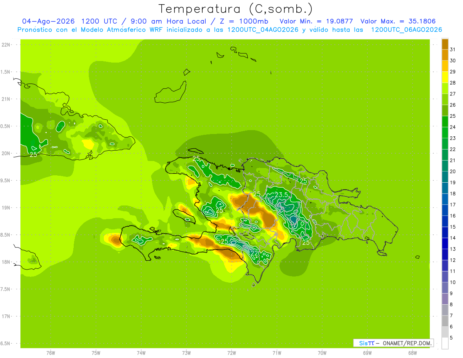Select the '1200 UTC' time text in header
Screen dimensions: 463x358
click(100, 21)
